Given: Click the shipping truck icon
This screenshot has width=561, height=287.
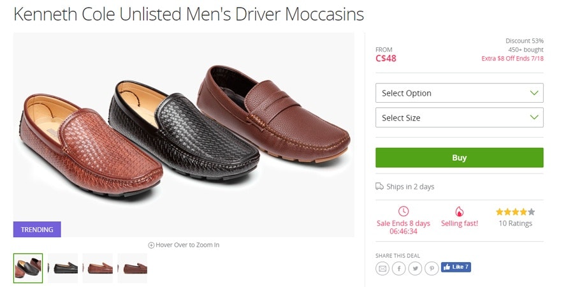Looking at the screenshot, I should click(x=380, y=187).
